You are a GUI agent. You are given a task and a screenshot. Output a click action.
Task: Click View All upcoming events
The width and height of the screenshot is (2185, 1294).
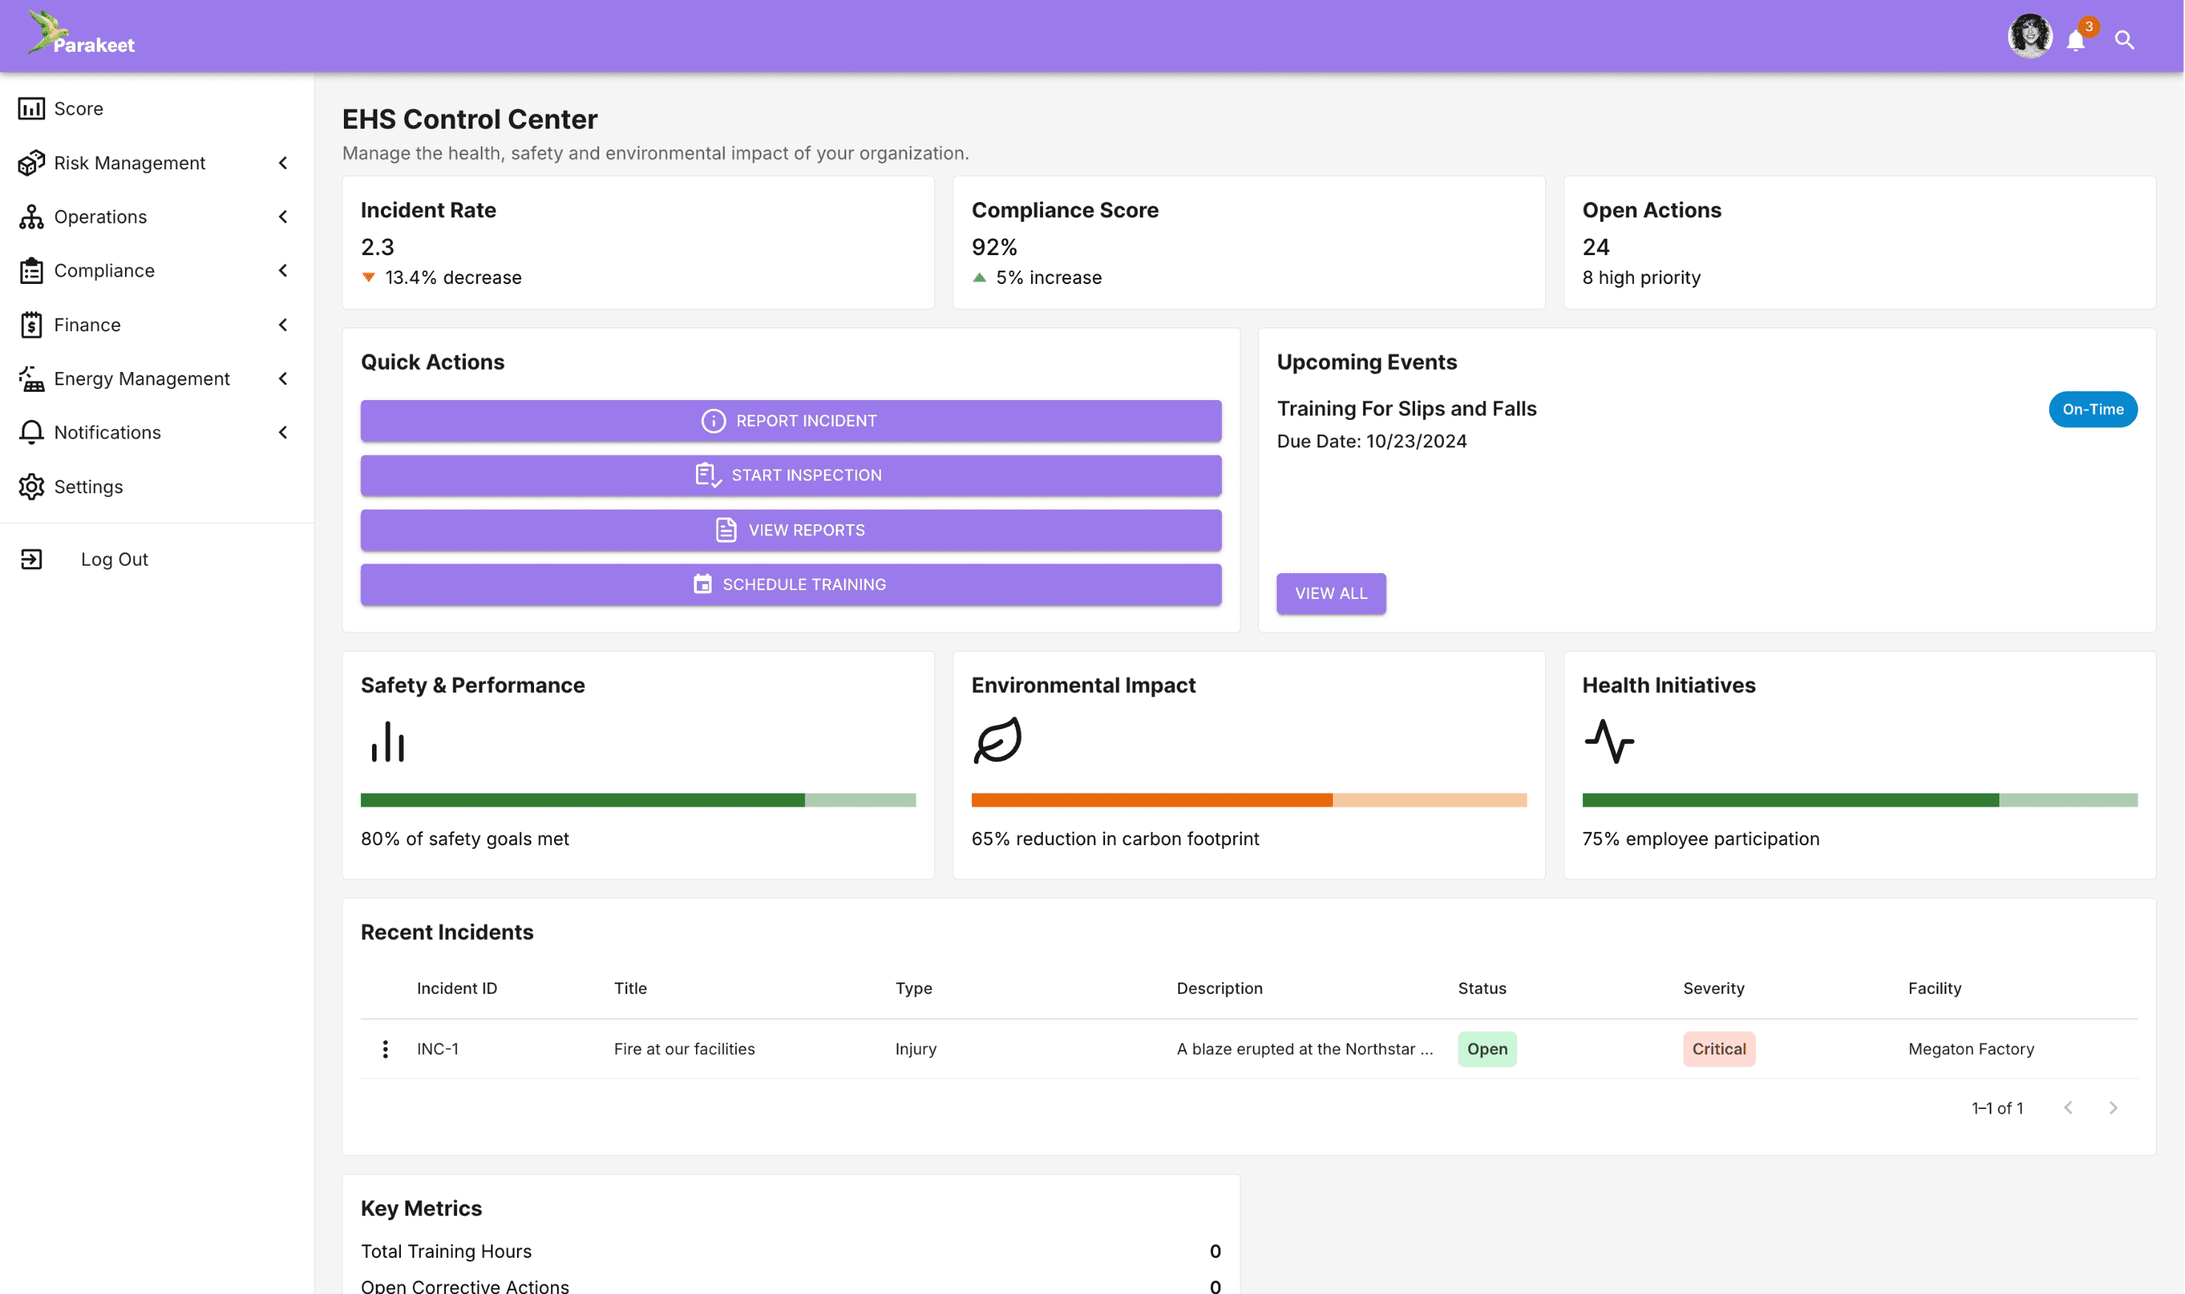[x=1331, y=593]
